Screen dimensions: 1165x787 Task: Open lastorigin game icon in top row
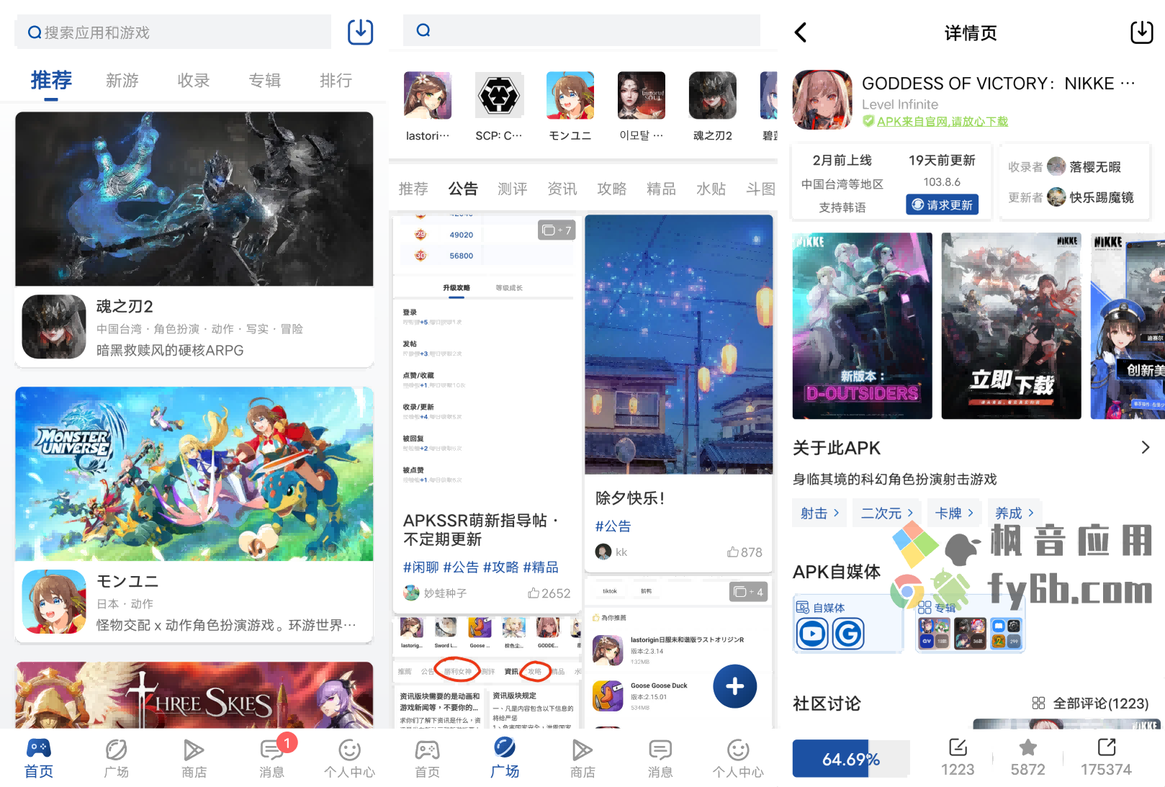pyautogui.click(x=427, y=95)
